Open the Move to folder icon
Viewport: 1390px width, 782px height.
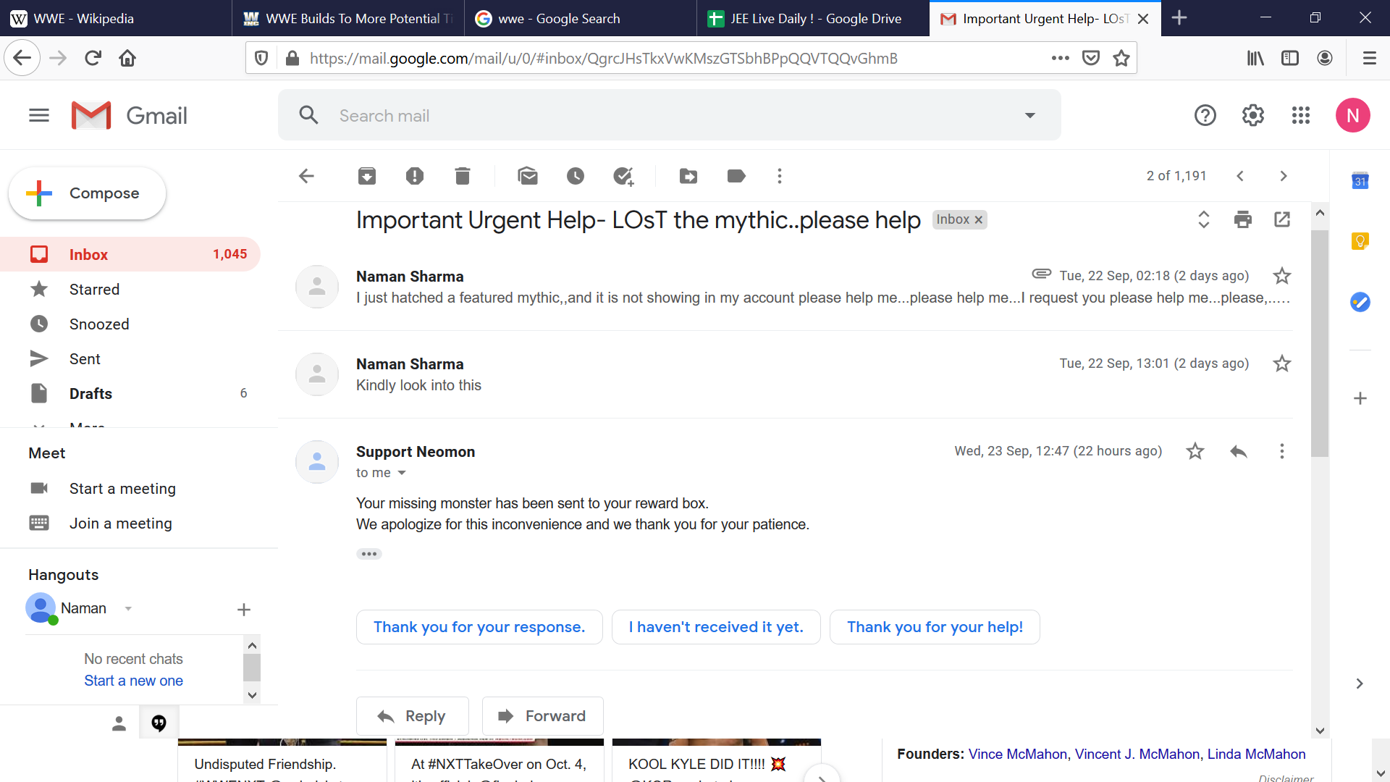pos(688,176)
